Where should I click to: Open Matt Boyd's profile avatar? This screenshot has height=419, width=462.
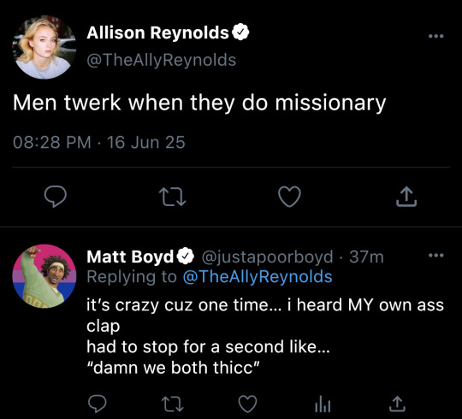(44, 276)
